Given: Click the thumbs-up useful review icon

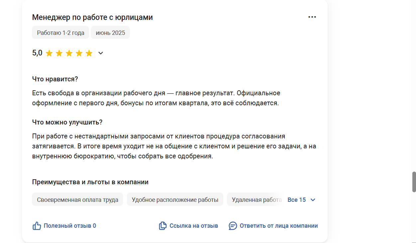Looking at the screenshot, I should point(37,226).
